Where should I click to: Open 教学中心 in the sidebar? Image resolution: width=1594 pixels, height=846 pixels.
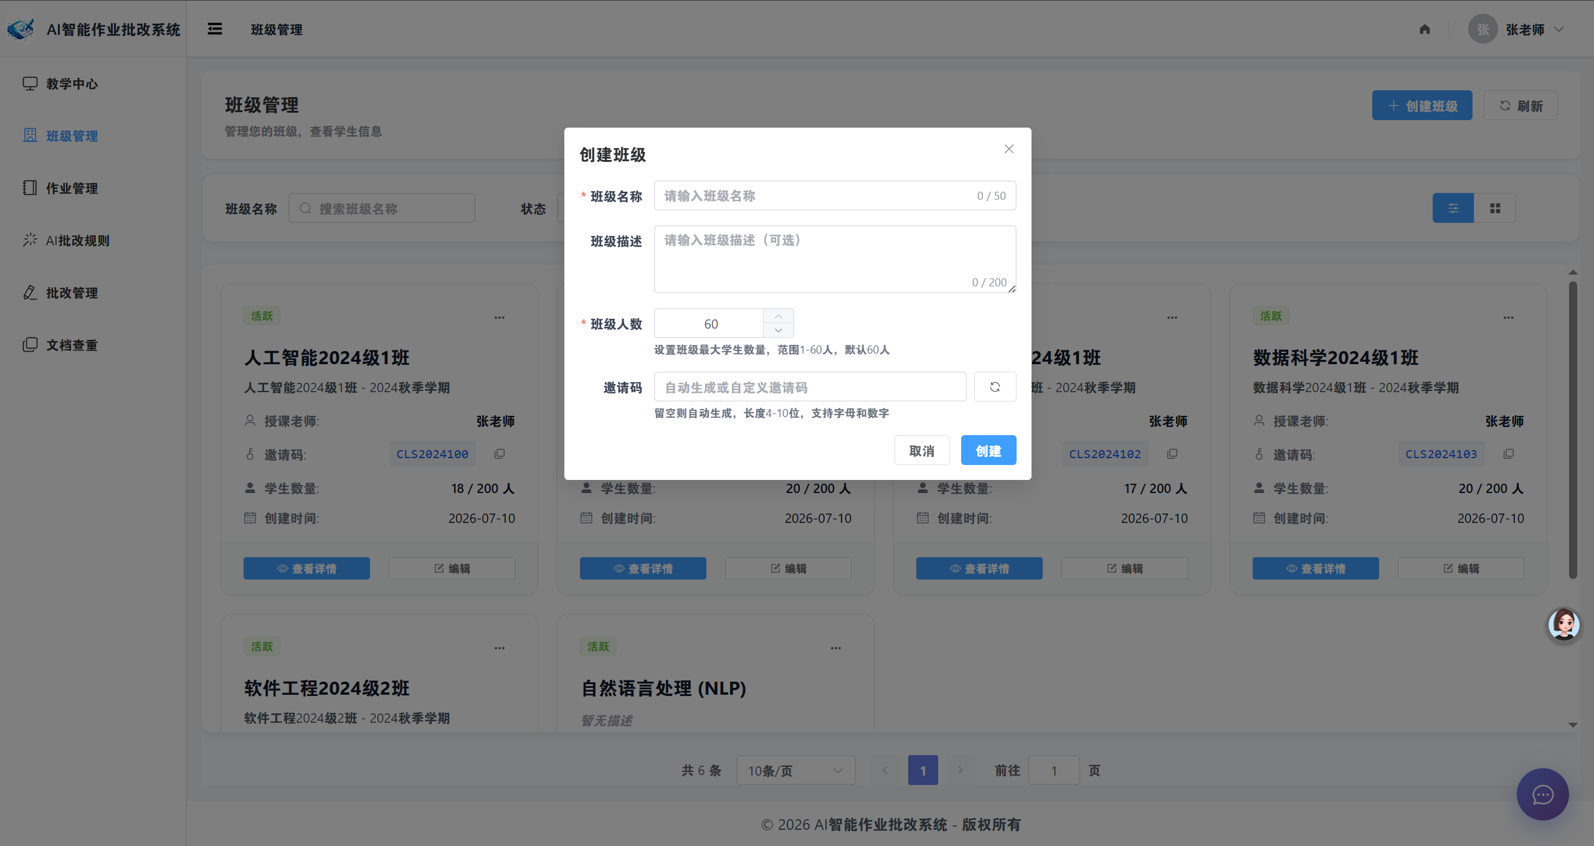[x=93, y=83]
